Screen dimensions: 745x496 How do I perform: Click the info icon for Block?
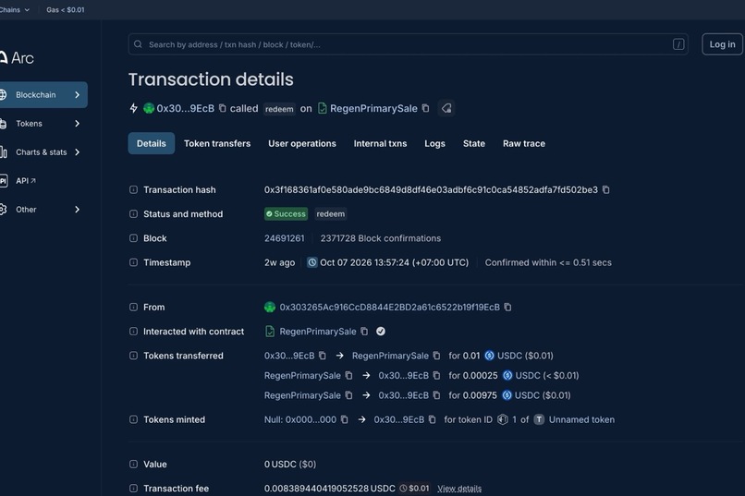point(133,238)
